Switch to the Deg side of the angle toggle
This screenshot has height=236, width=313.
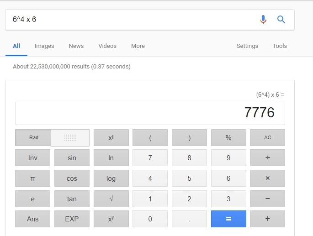[x=70, y=138]
